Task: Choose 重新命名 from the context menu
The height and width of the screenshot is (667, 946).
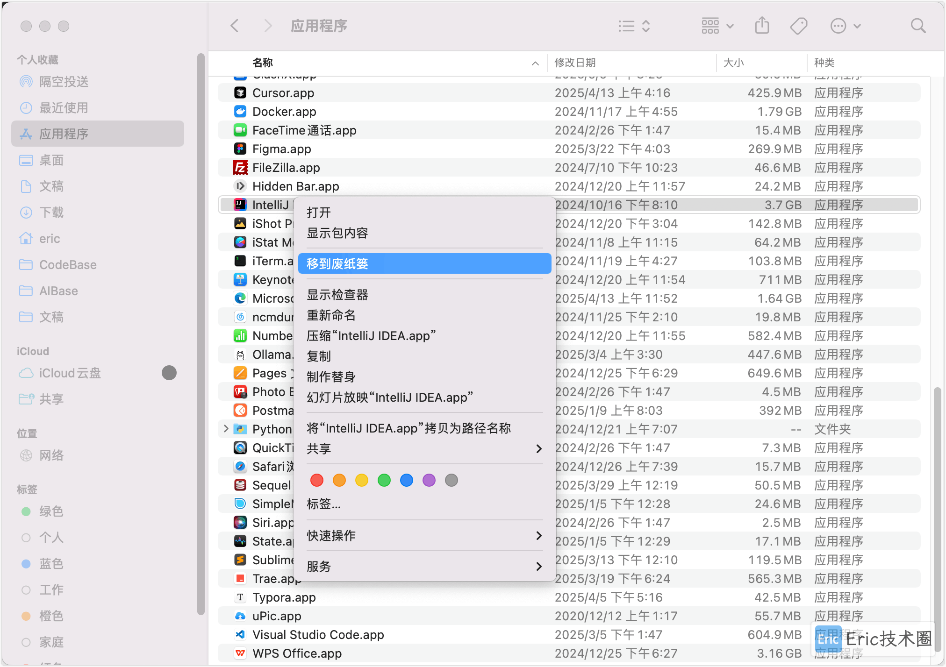Action: (424, 315)
